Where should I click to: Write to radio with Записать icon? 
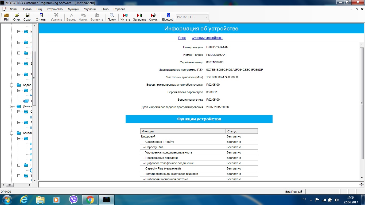tap(139, 17)
